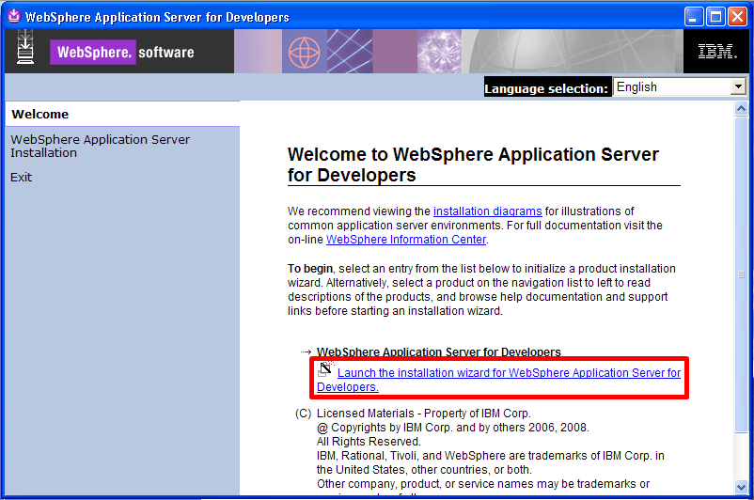
Task: Click the launch wizard icon beside the link
Action: pyautogui.click(x=325, y=369)
